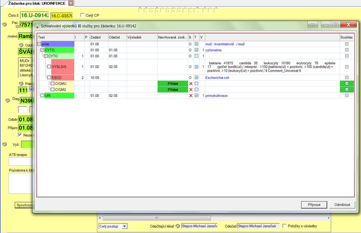Toggle the Neza checkbox in background form
This screenshot has width=361, height=233.
[20, 135]
